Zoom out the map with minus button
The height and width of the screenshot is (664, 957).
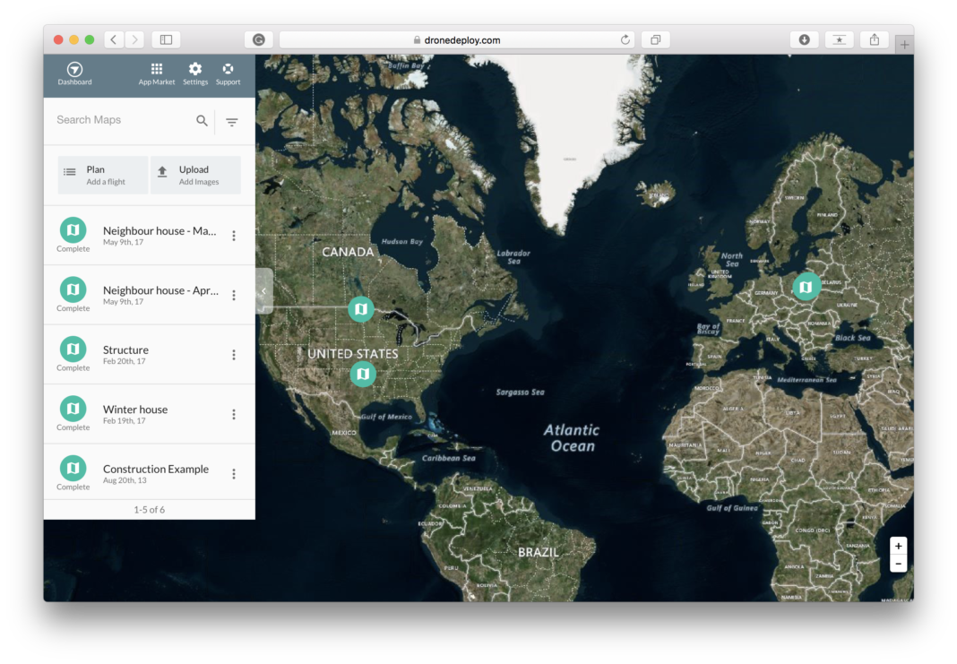click(x=898, y=564)
